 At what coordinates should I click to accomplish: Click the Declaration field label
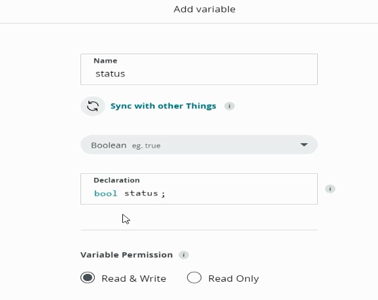pos(116,180)
